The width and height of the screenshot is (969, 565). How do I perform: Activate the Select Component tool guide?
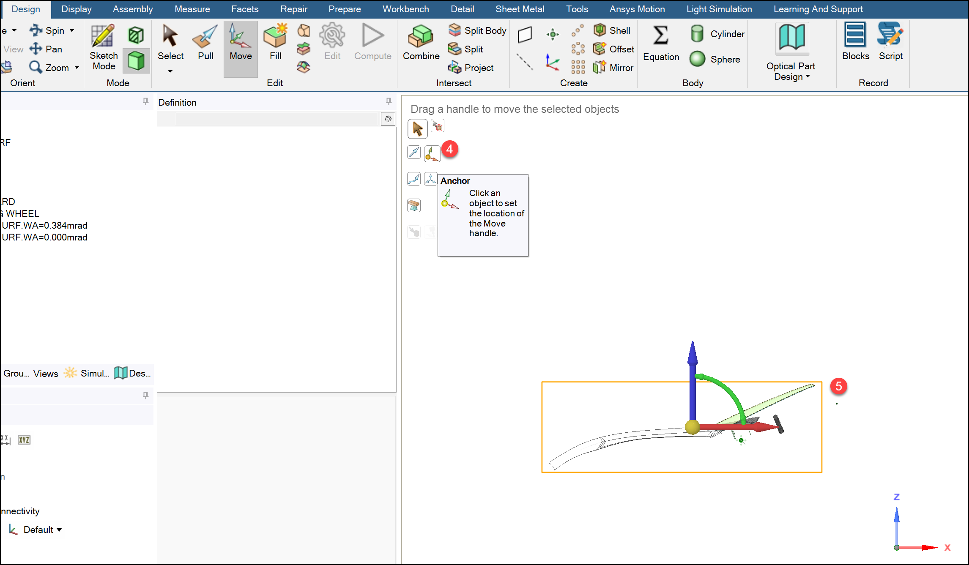437,126
